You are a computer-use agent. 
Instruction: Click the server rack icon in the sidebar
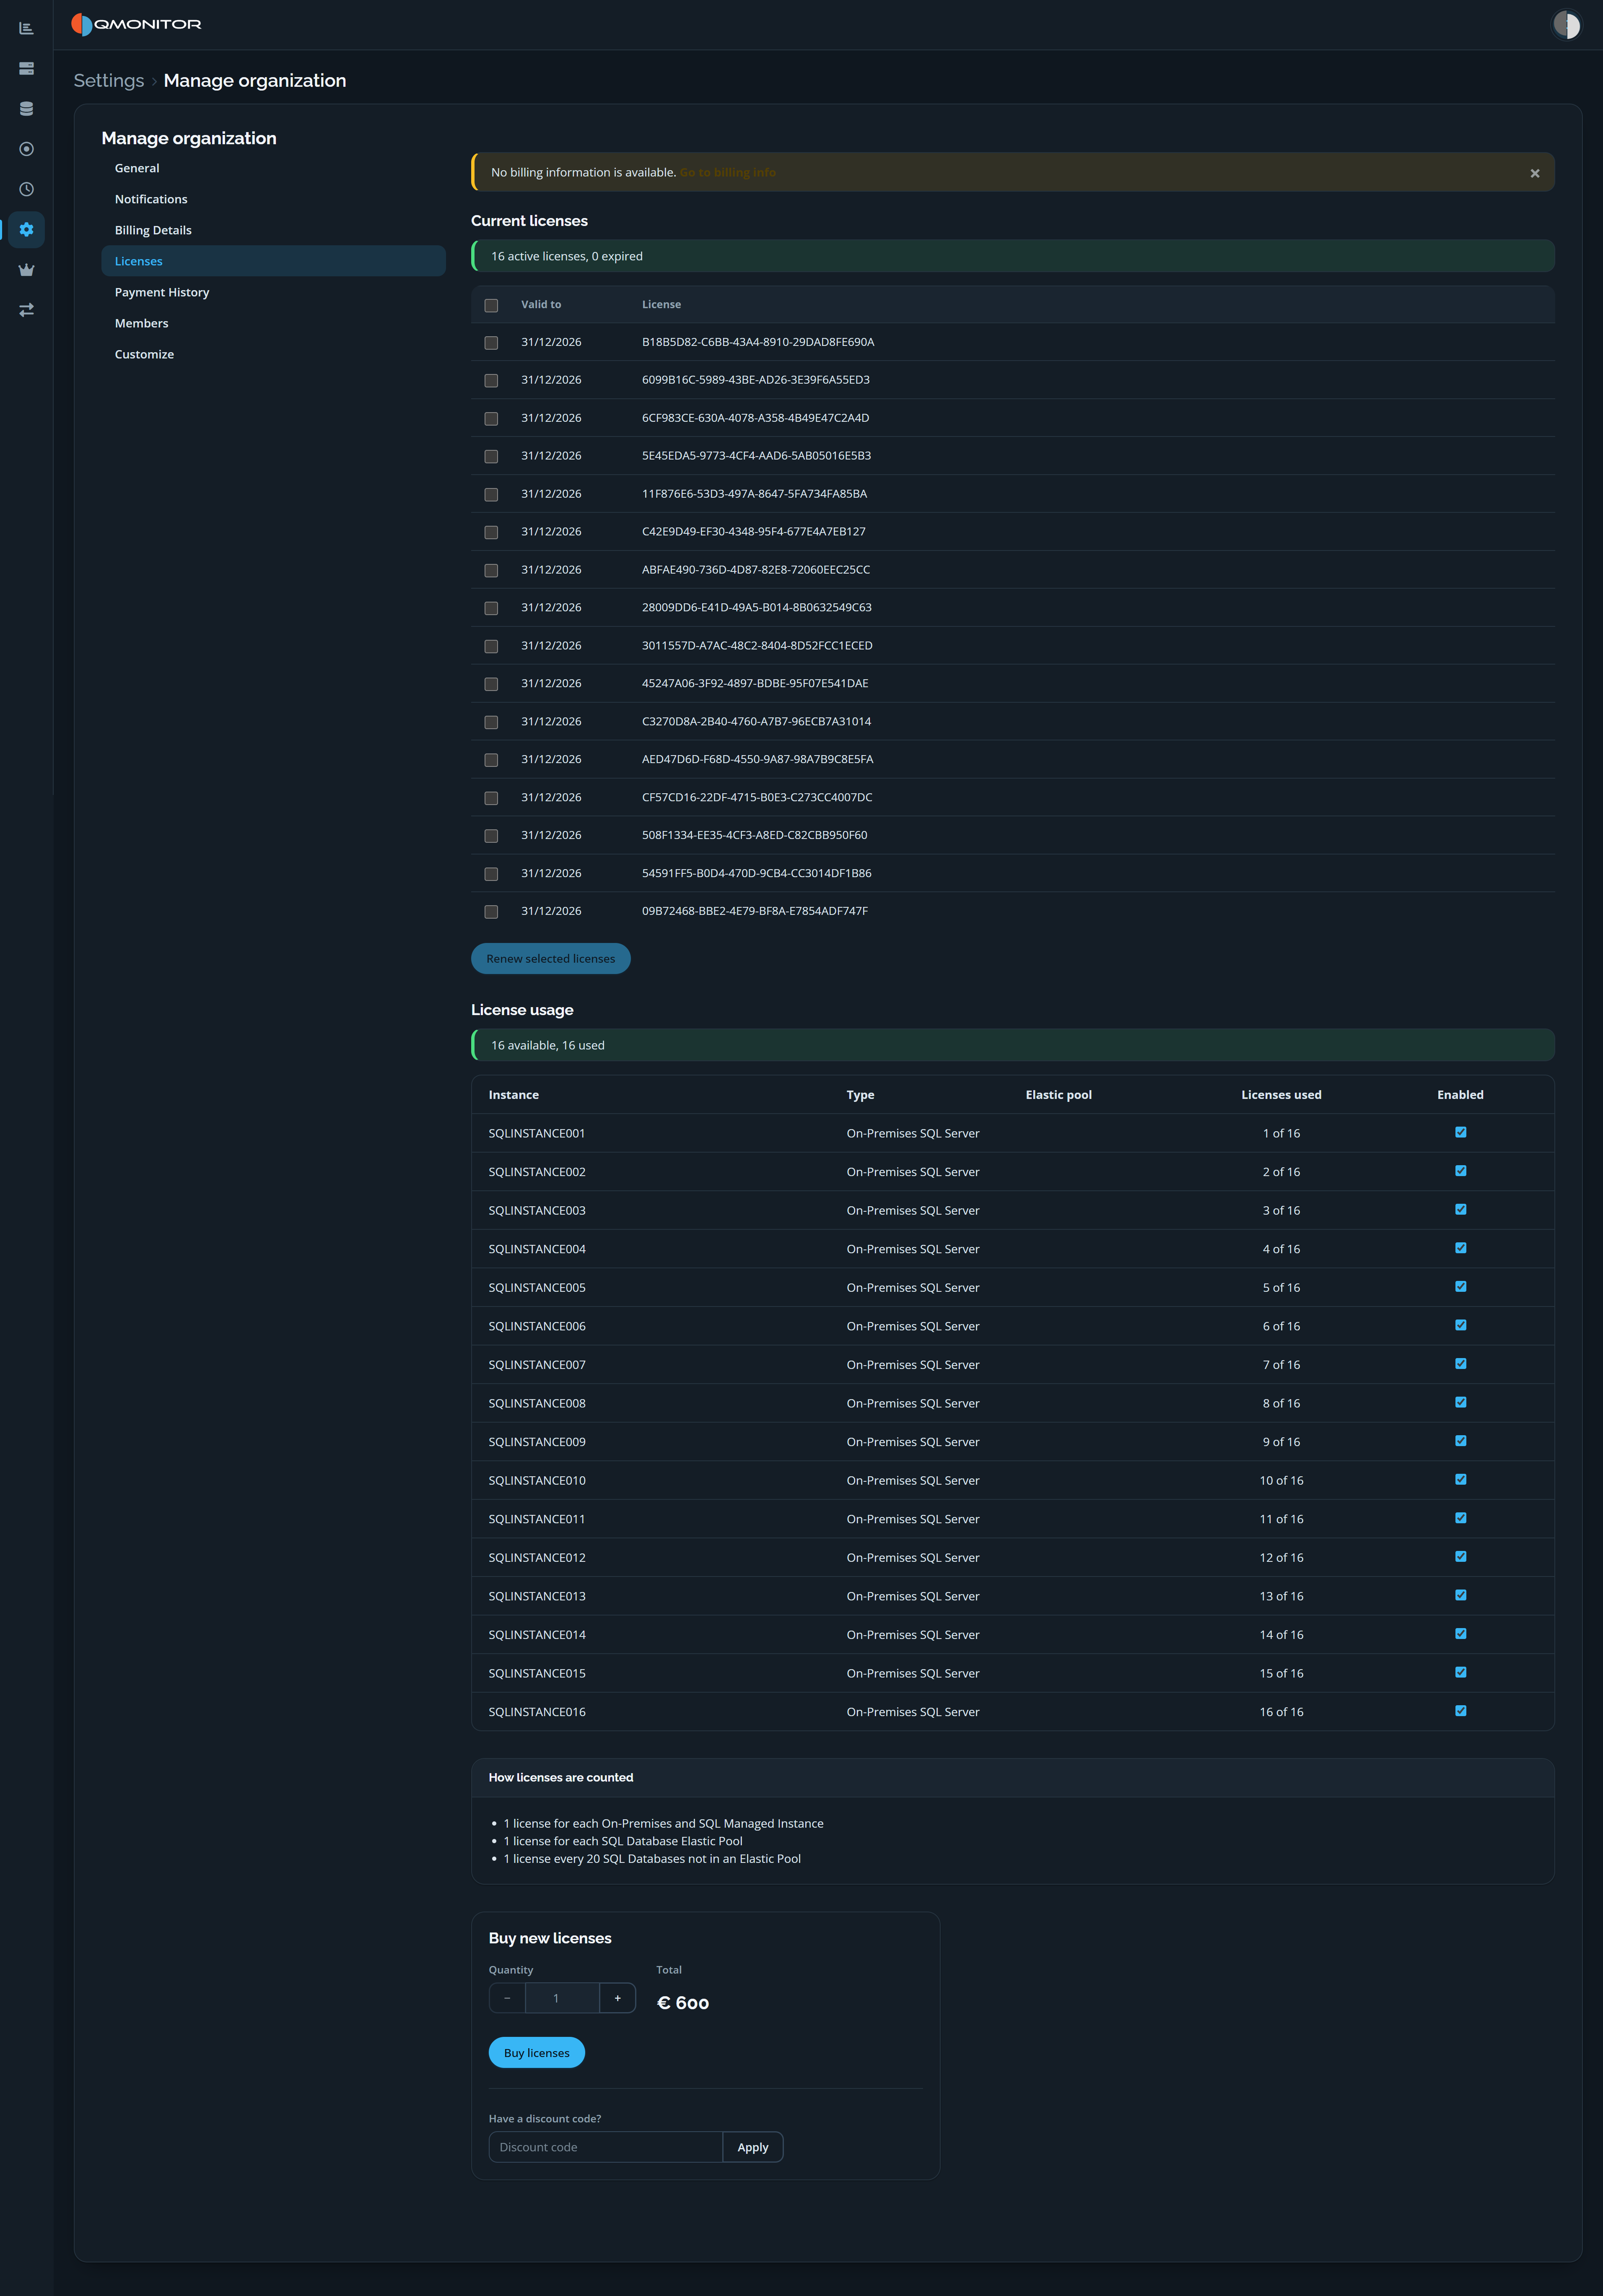pos(26,68)
